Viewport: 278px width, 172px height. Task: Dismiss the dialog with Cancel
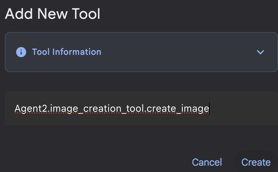(207, 162)
